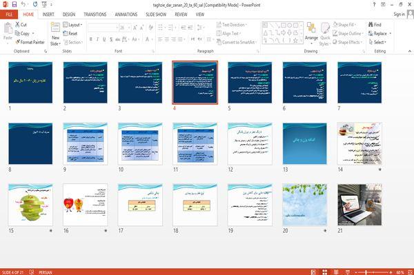Collapse the ribbon arrow
Screen dimensions: 414x275
409,51
